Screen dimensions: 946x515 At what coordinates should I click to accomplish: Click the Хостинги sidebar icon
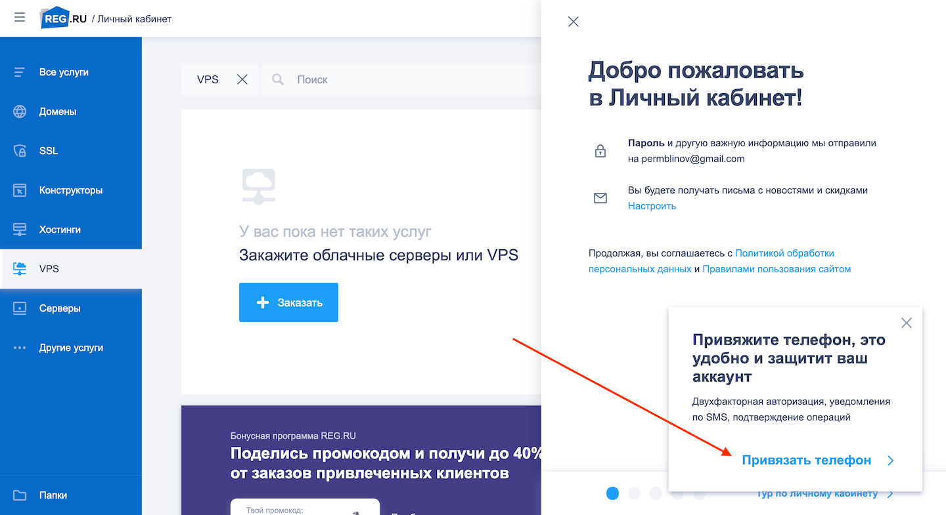point(20,230)
